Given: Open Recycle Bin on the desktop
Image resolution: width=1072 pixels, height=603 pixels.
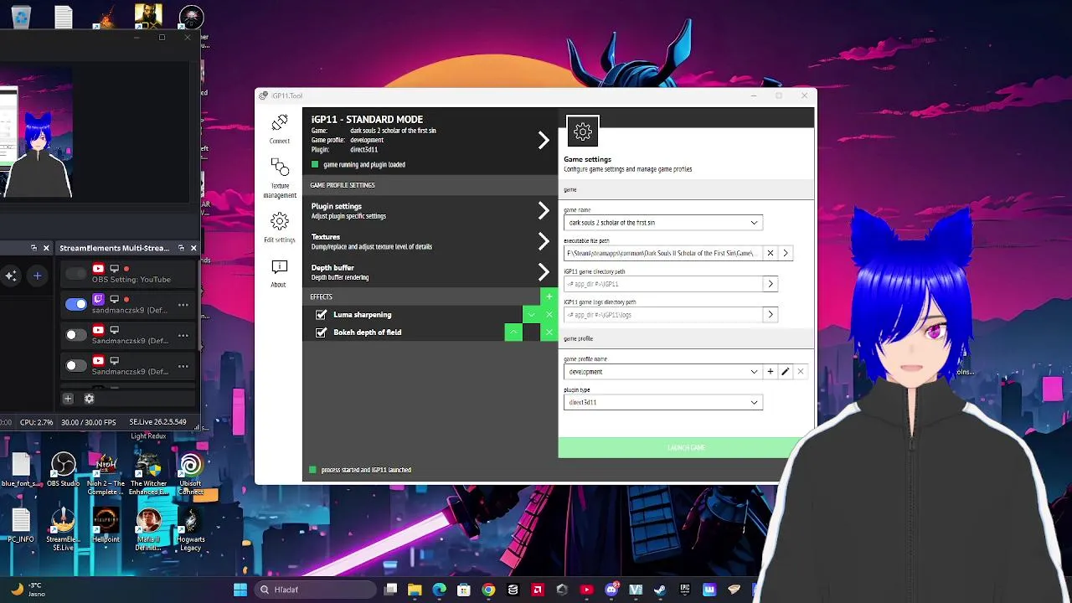Looking at the screenshot, I should 21,16.
